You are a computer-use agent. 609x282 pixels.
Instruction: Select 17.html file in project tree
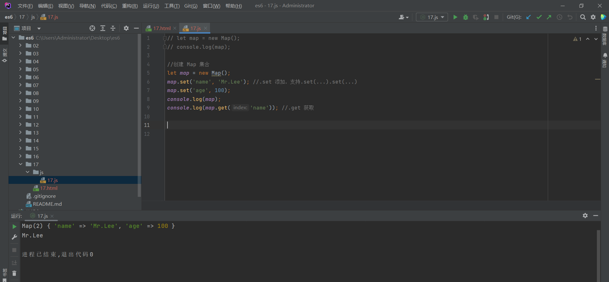(x=49, y=188)
